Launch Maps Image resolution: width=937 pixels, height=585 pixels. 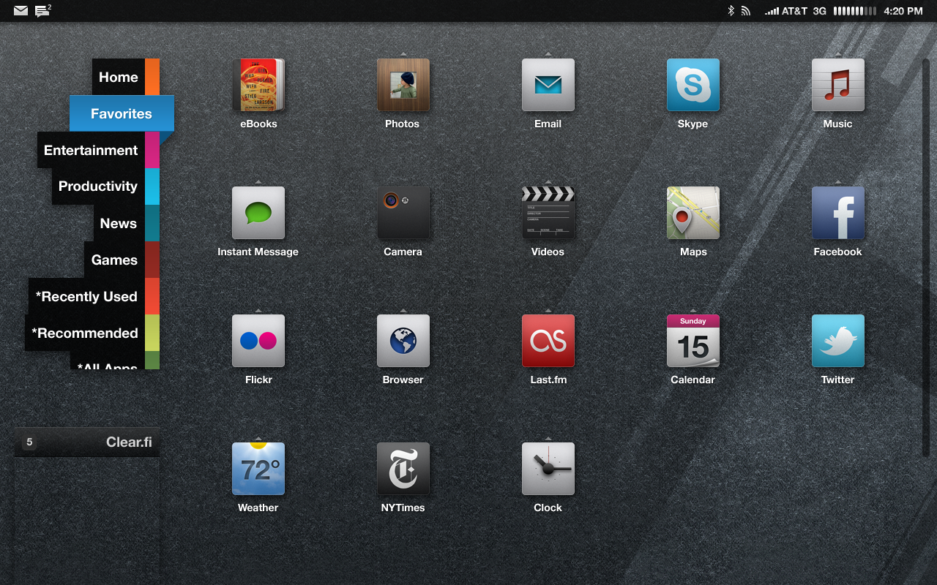(693, 213)
